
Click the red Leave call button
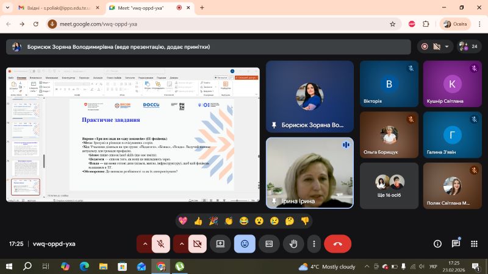pos(337,244)
